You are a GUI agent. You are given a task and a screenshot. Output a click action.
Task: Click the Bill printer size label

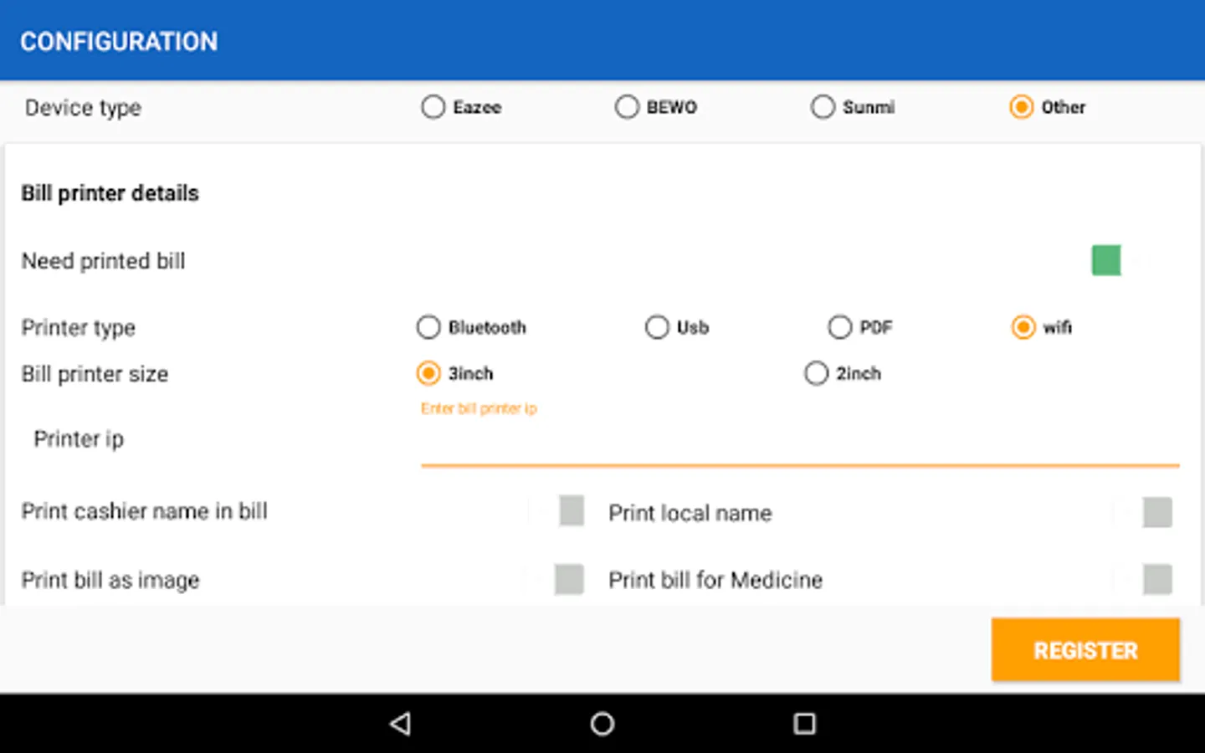95,374
